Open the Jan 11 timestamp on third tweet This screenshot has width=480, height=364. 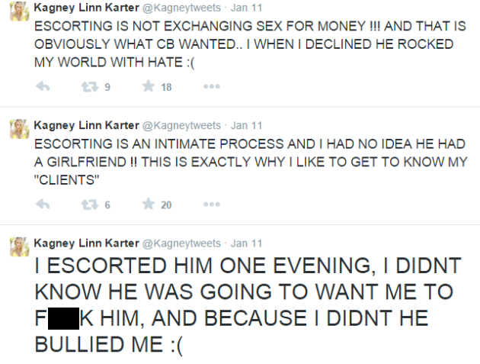(246, 243)
